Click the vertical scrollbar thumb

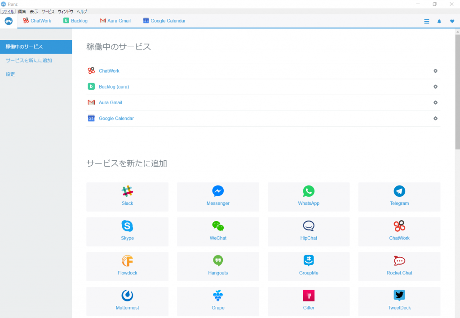coord(457,92)
